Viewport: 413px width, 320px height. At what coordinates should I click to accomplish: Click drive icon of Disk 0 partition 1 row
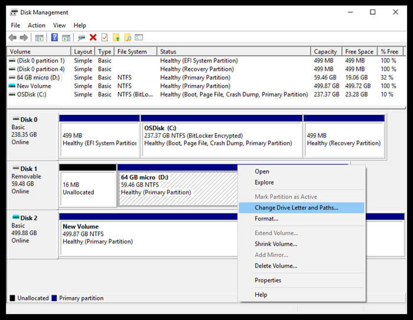(x=12, y=61)
